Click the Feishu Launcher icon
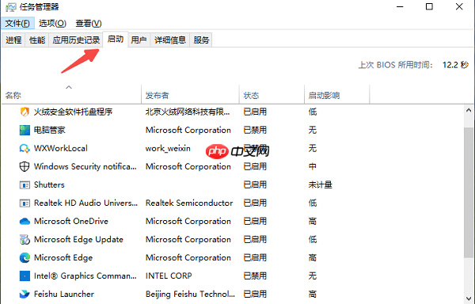475x304 pixels. [25, 294]
